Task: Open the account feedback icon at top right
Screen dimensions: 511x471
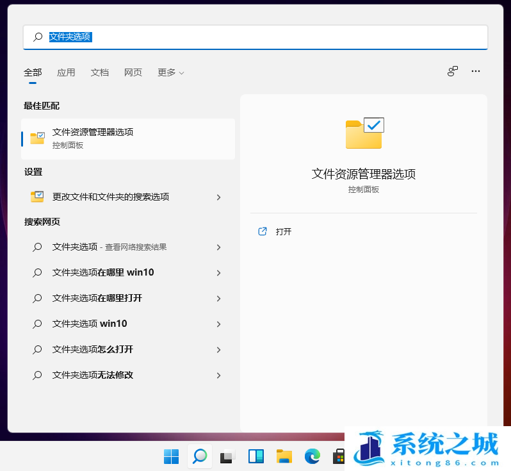Action: point(453,71)
